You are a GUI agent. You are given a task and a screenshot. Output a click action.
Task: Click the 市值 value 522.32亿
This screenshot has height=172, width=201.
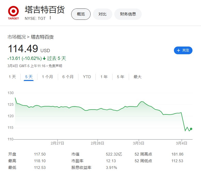pyautogui.click(x=114, y=154)
